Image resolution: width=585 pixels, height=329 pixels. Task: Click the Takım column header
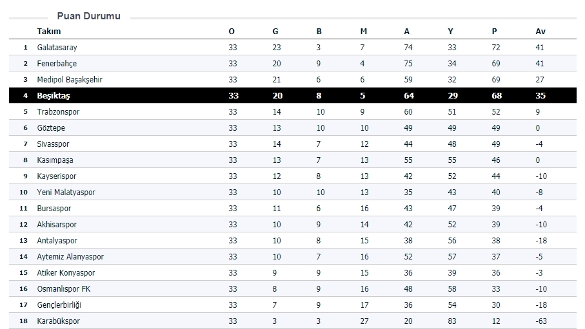tap(49, 31)
